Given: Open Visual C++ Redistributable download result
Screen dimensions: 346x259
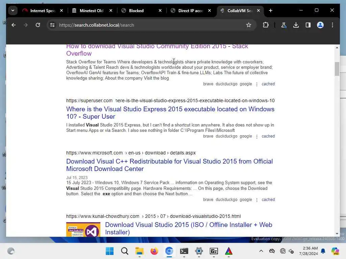Looking at the screenshot, I should (x=170, y=165).
